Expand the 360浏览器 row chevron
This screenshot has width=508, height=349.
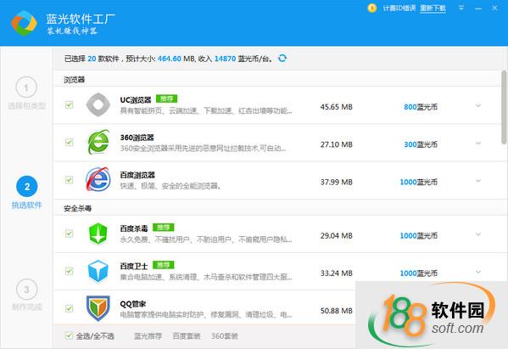pos(478,143)
